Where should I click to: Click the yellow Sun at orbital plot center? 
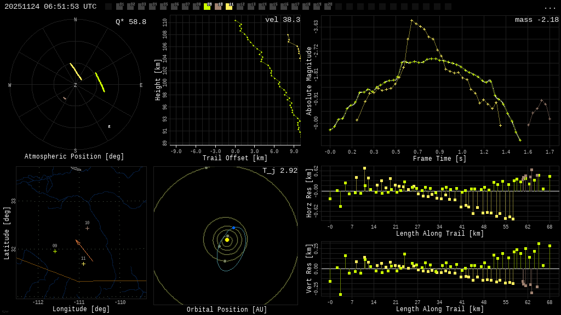(227, 240)
